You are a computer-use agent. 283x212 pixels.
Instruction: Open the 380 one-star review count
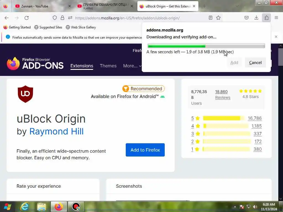point(258,149)
